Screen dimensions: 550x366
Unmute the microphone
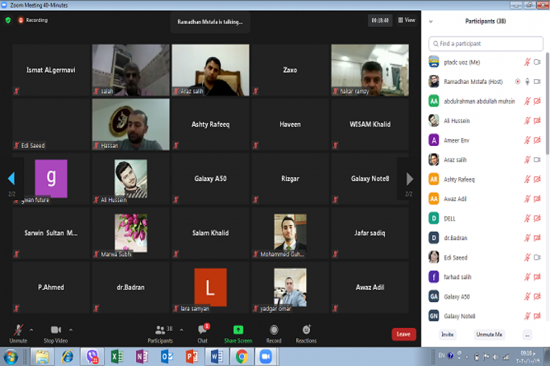[x=18, y=332]
